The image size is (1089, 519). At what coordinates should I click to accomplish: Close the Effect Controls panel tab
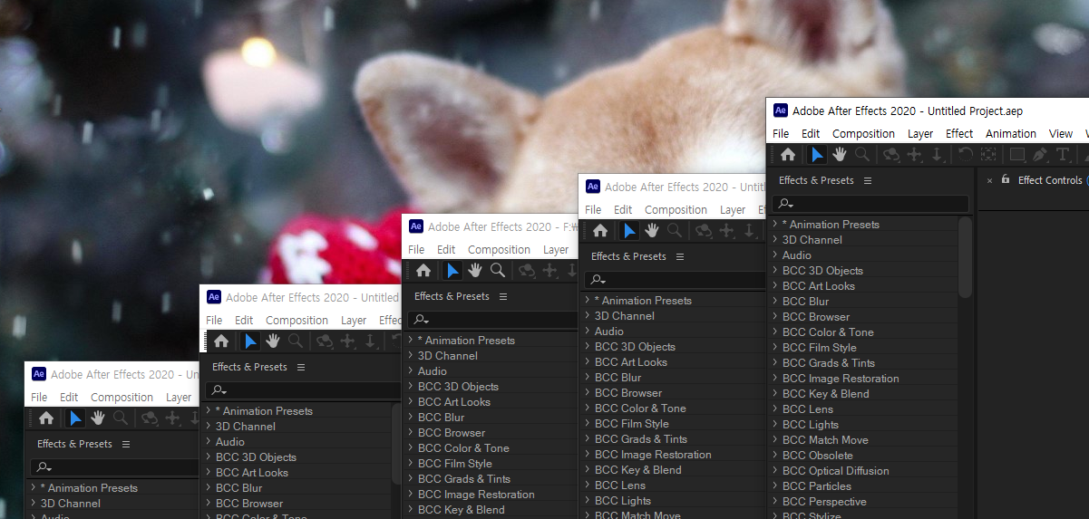pos(989,180)
